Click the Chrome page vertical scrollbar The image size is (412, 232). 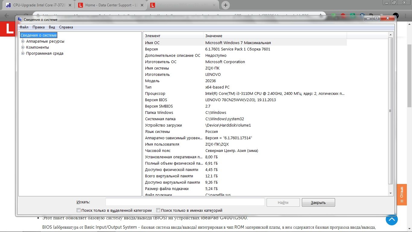tap(409, 76)
